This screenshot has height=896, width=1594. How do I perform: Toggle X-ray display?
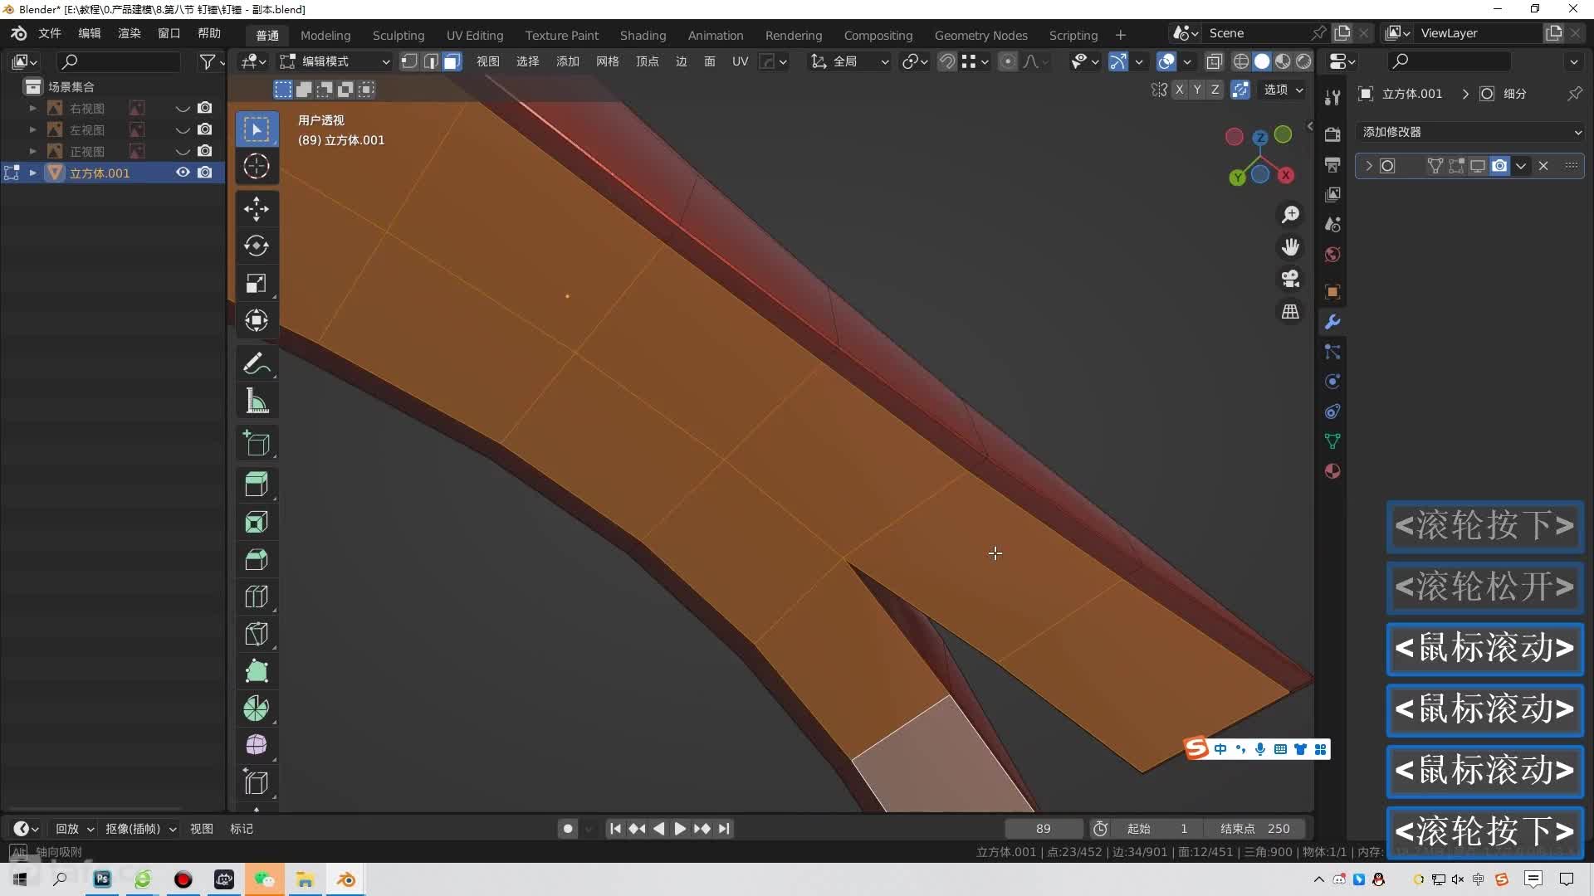coord(1214,61)
